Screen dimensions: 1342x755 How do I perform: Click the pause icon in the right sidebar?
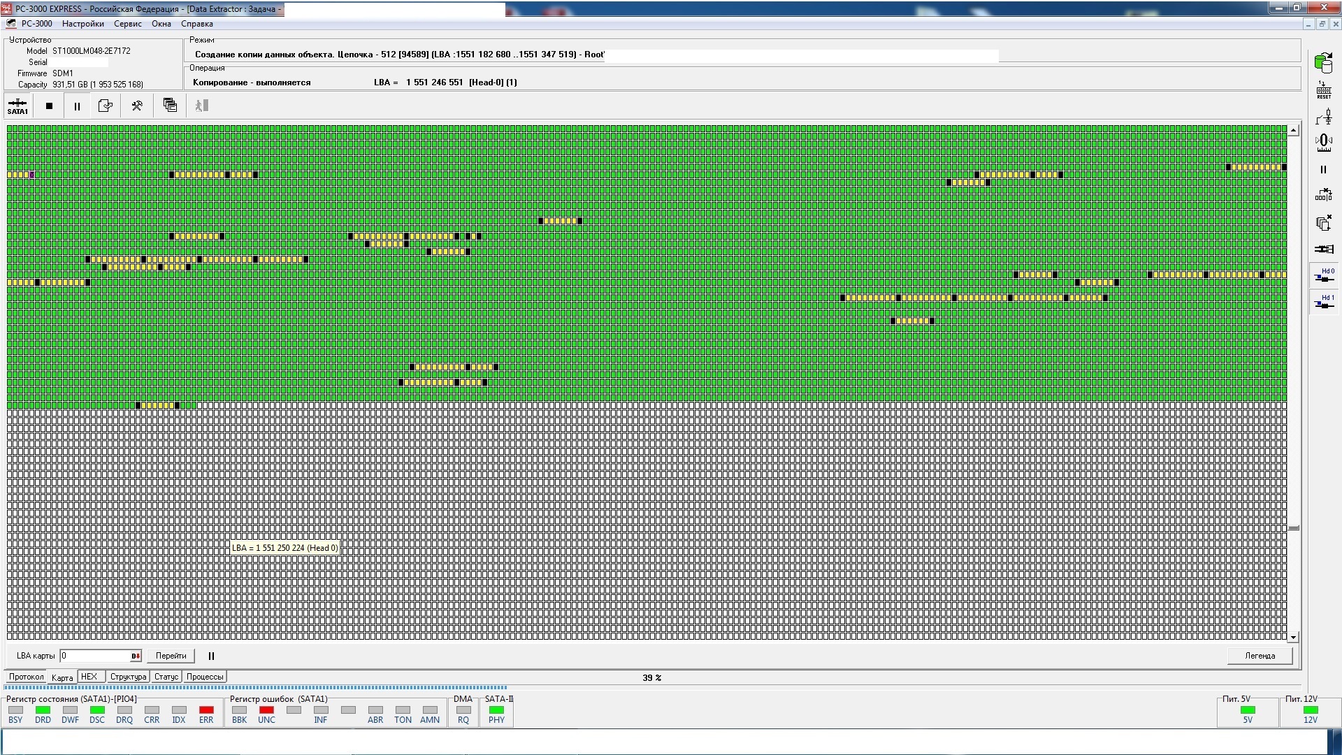(1322, 169)
